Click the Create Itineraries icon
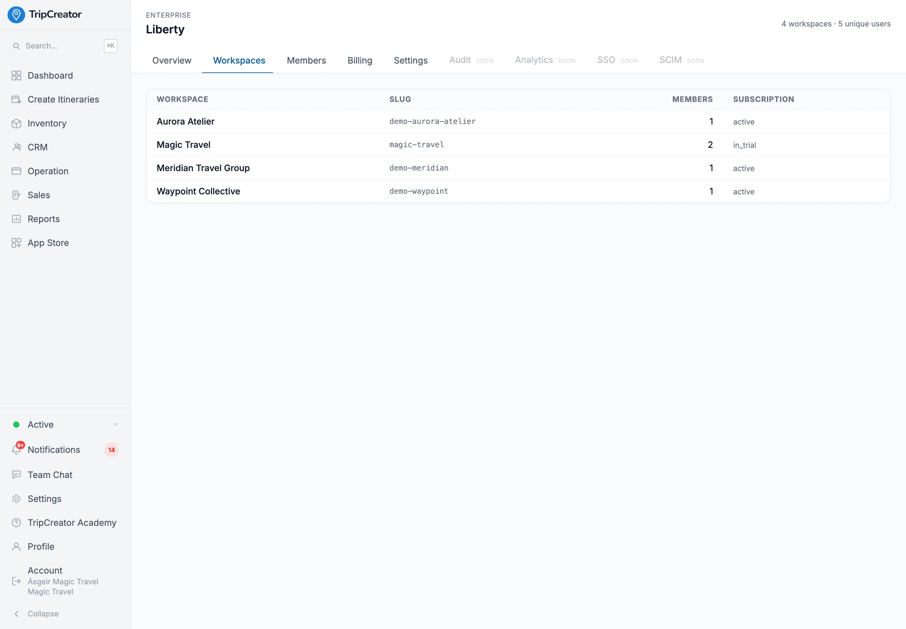The width and height of the screenshot is (906, 629). pyautogui.click(x=16, y=99)
